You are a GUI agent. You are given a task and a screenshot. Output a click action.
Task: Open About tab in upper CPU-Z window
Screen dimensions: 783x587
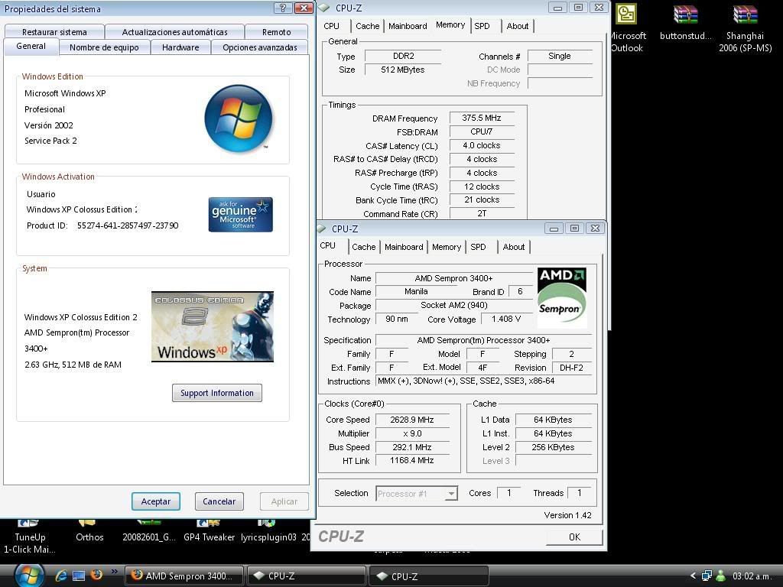(x=518, y=26)
